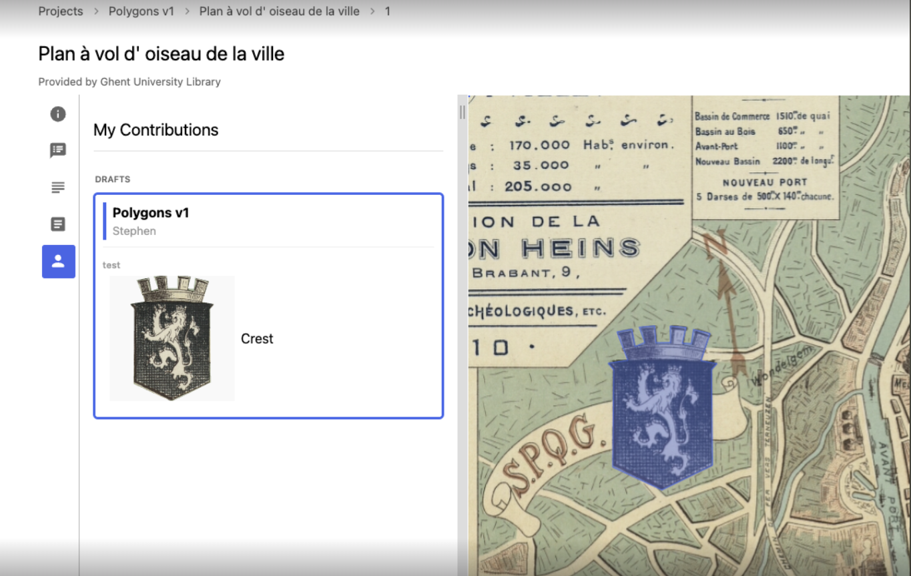This screenshot has height=576, width=911.
Task: Click the 'NOUVEAU PORT' text on the map
Action: tap(765, 182)
